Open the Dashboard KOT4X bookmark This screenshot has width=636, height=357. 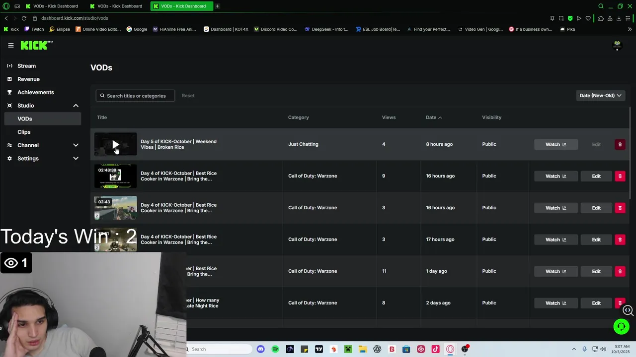pyautogui.click(x=226, y=29)
